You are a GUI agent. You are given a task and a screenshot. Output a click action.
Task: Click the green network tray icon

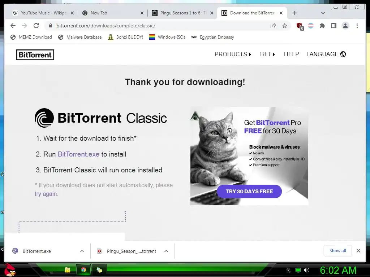click(298, 270)
